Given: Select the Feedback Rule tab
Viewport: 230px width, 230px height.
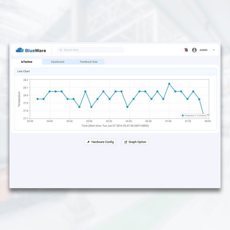Looking at the screenshot, I should click(89, 62).
